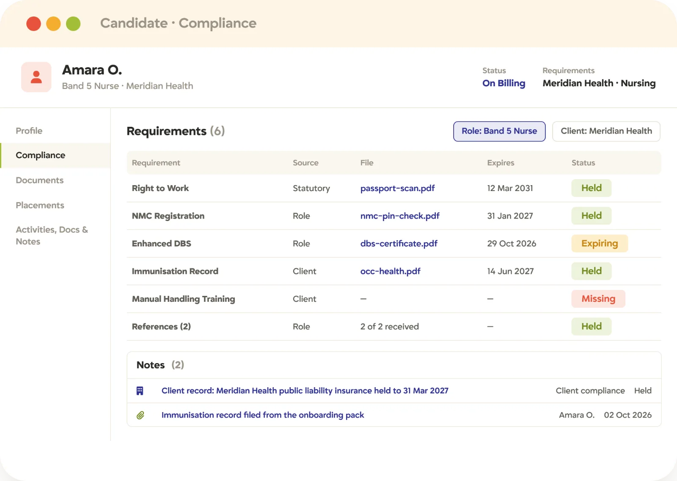The width and height of the screenshot is (677, 481).
Task: Click the green maximize window dot
Action: coord(73,24)
